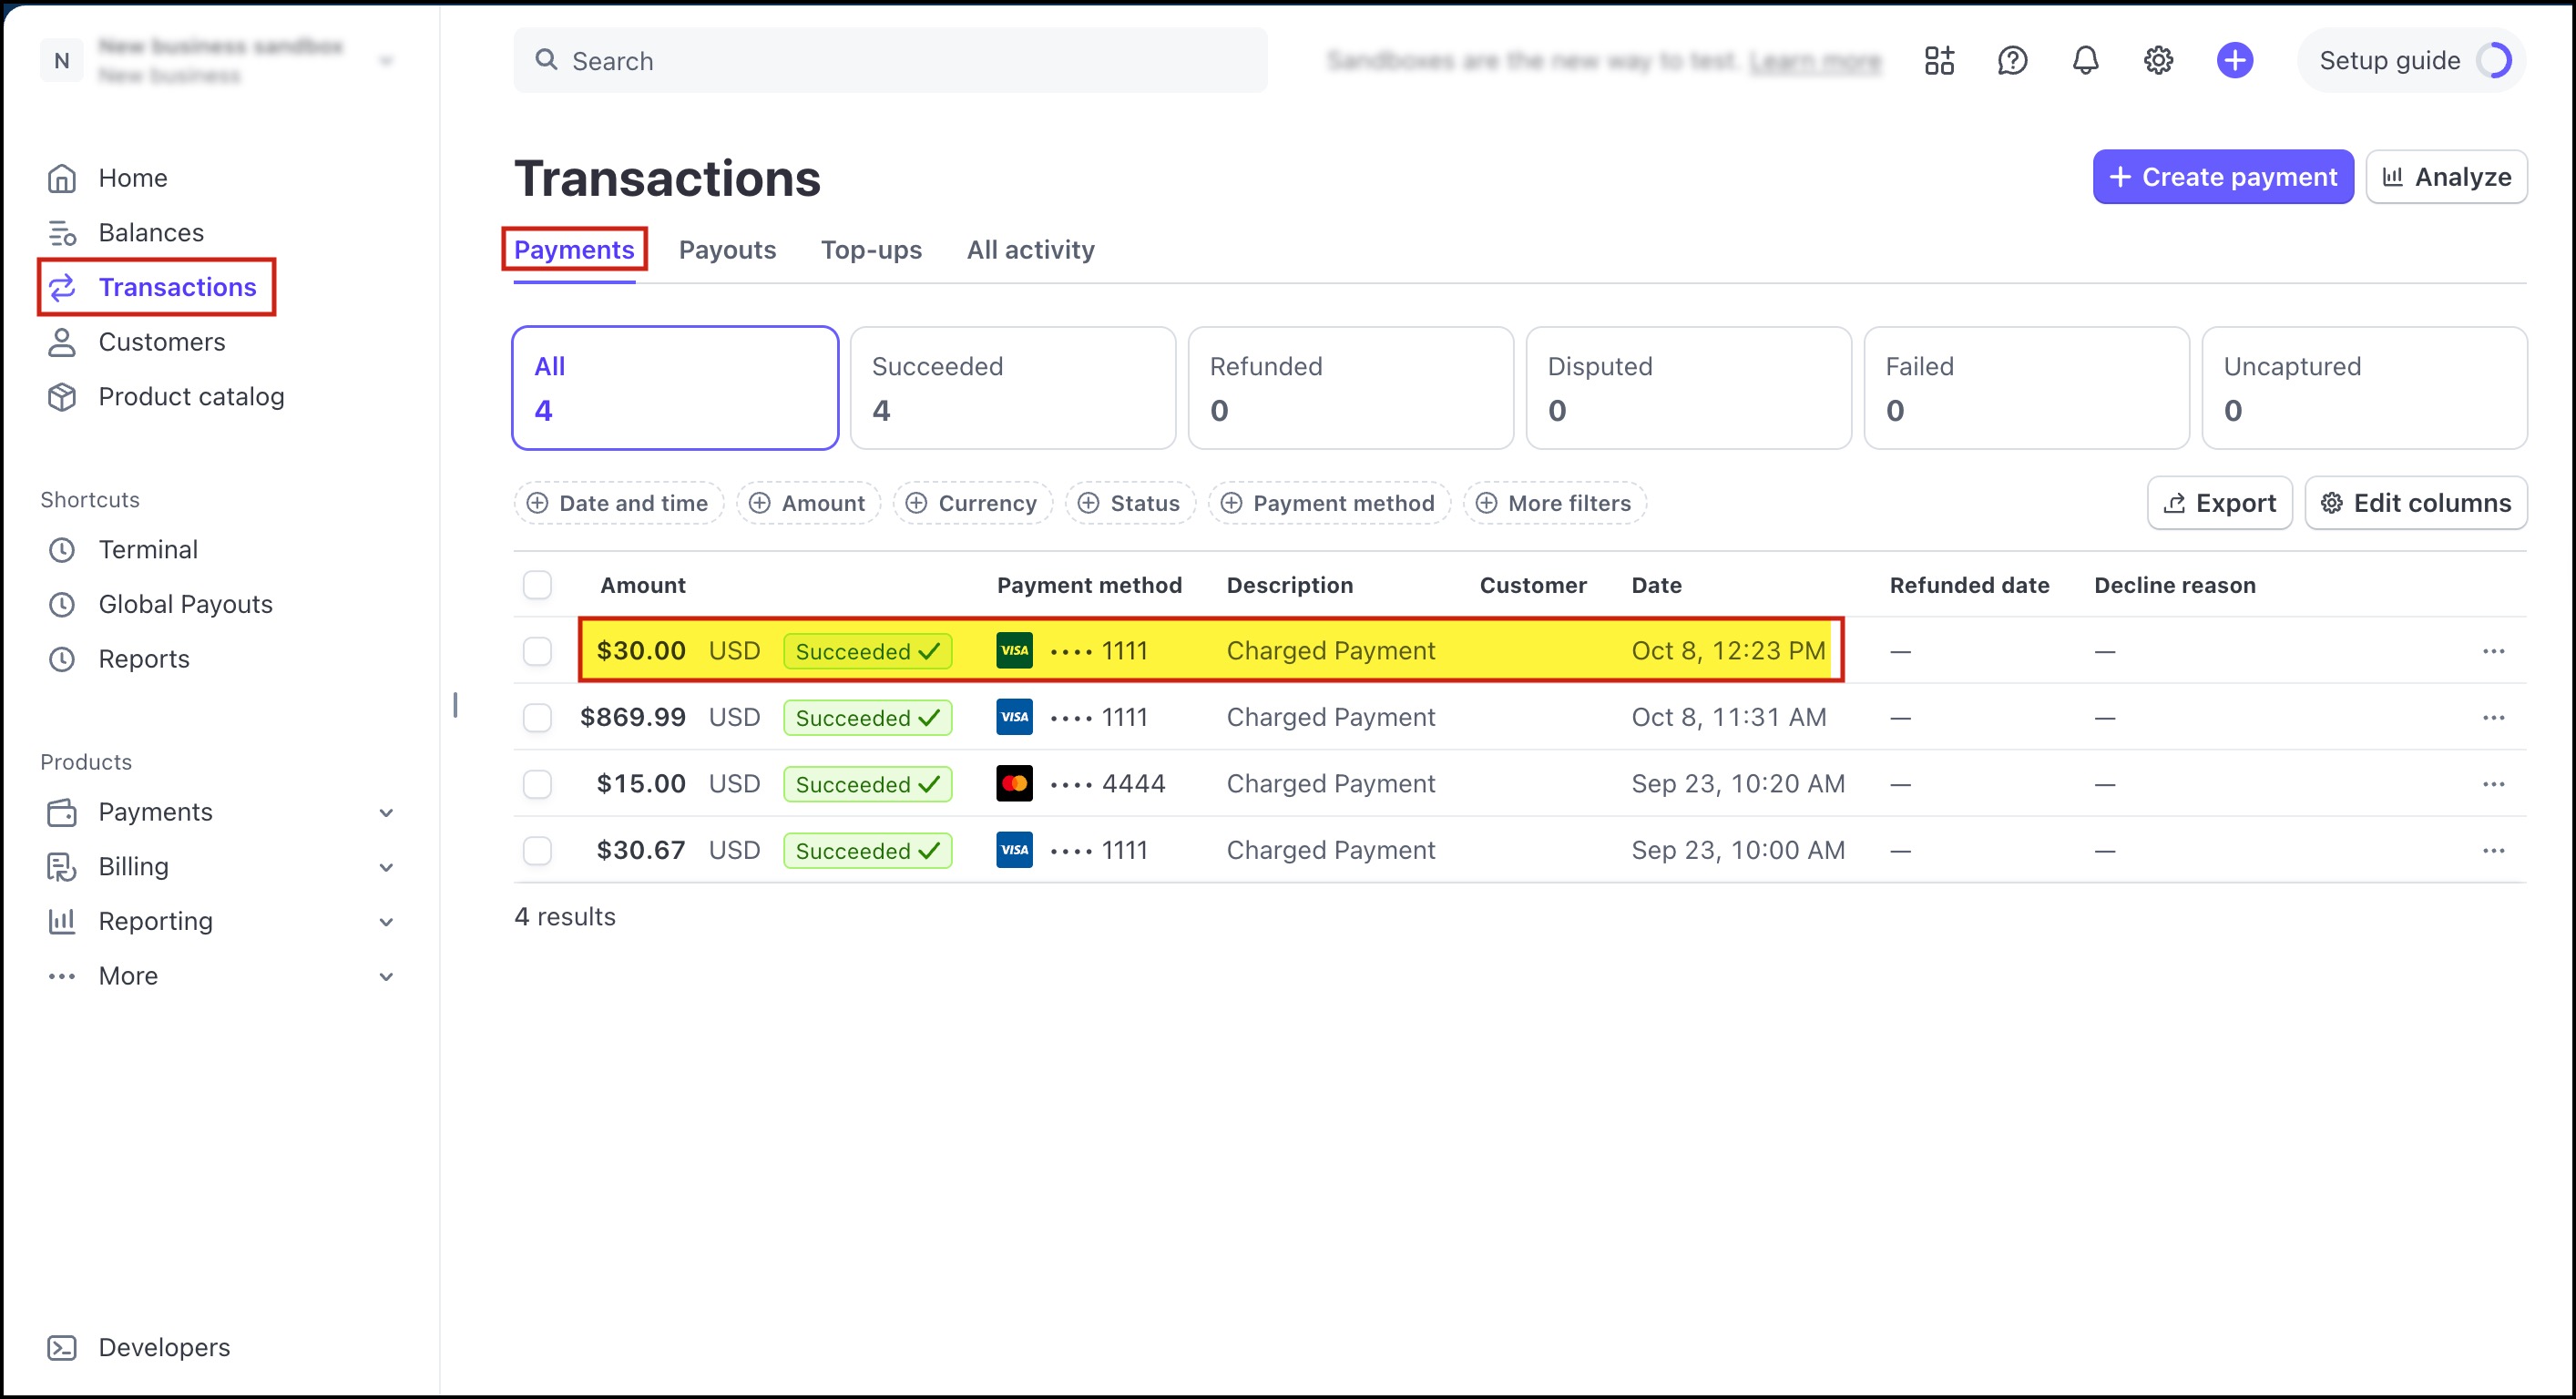Open Developers from sidebar bottom
This screenshot has width=2576, height=1399.
(164, 1347)
